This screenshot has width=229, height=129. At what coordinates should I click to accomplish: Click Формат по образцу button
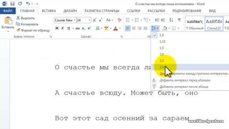33,30
